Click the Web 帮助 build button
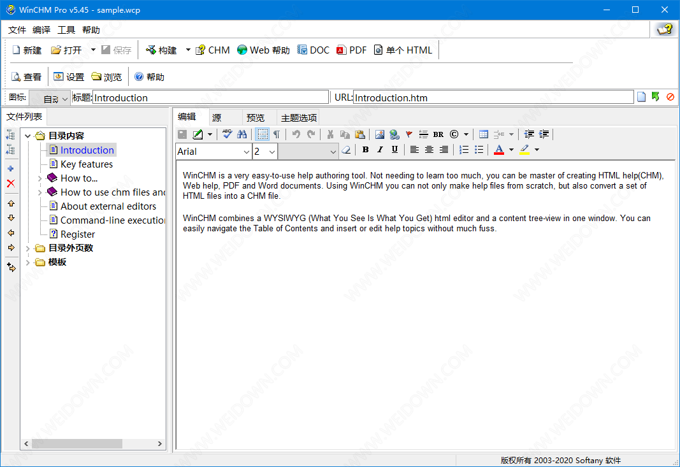The height and width of the screenshot is (467, 680). tap(263, 50)
